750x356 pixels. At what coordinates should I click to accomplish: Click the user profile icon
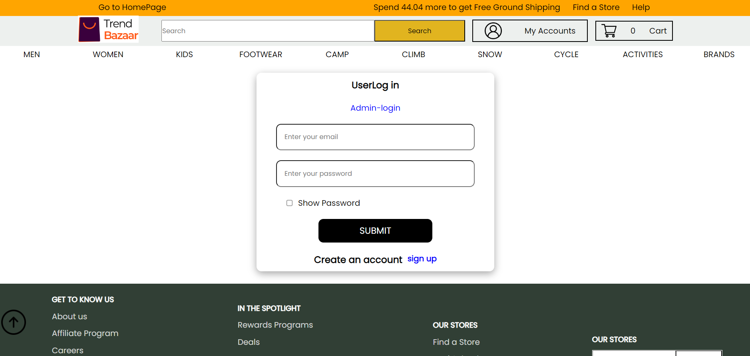493,31
